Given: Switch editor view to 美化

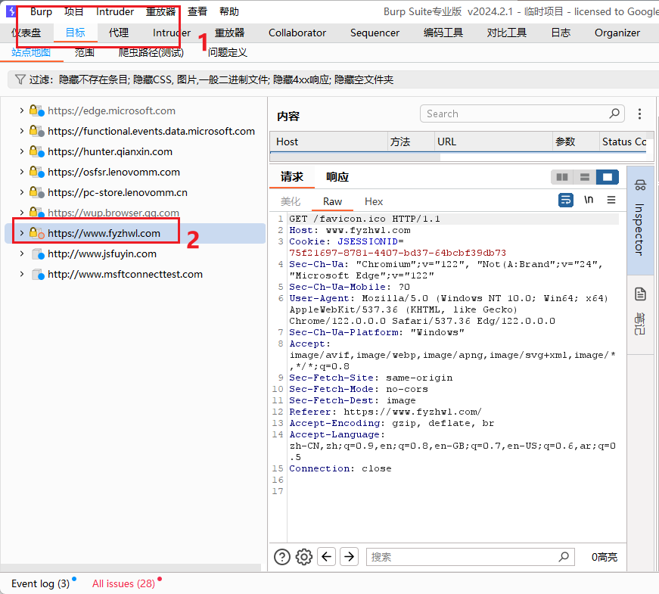Looking at the screenshot, I should pos(291,202).
